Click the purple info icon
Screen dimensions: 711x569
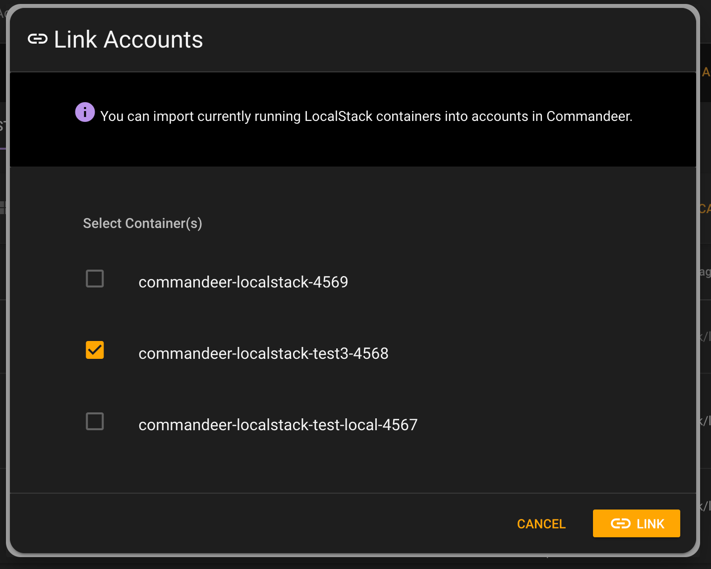pyautogui.click(x=85, y=112)
